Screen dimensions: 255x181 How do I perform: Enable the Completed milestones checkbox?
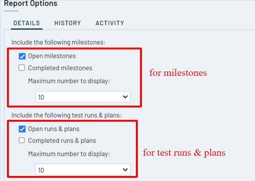22,68
